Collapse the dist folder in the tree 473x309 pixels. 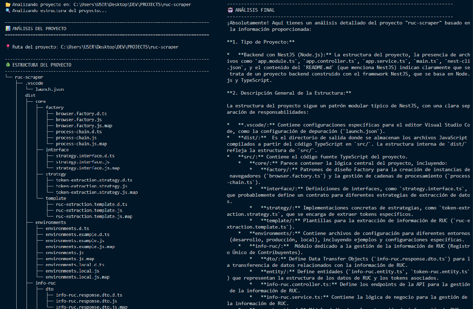point(30,95)
